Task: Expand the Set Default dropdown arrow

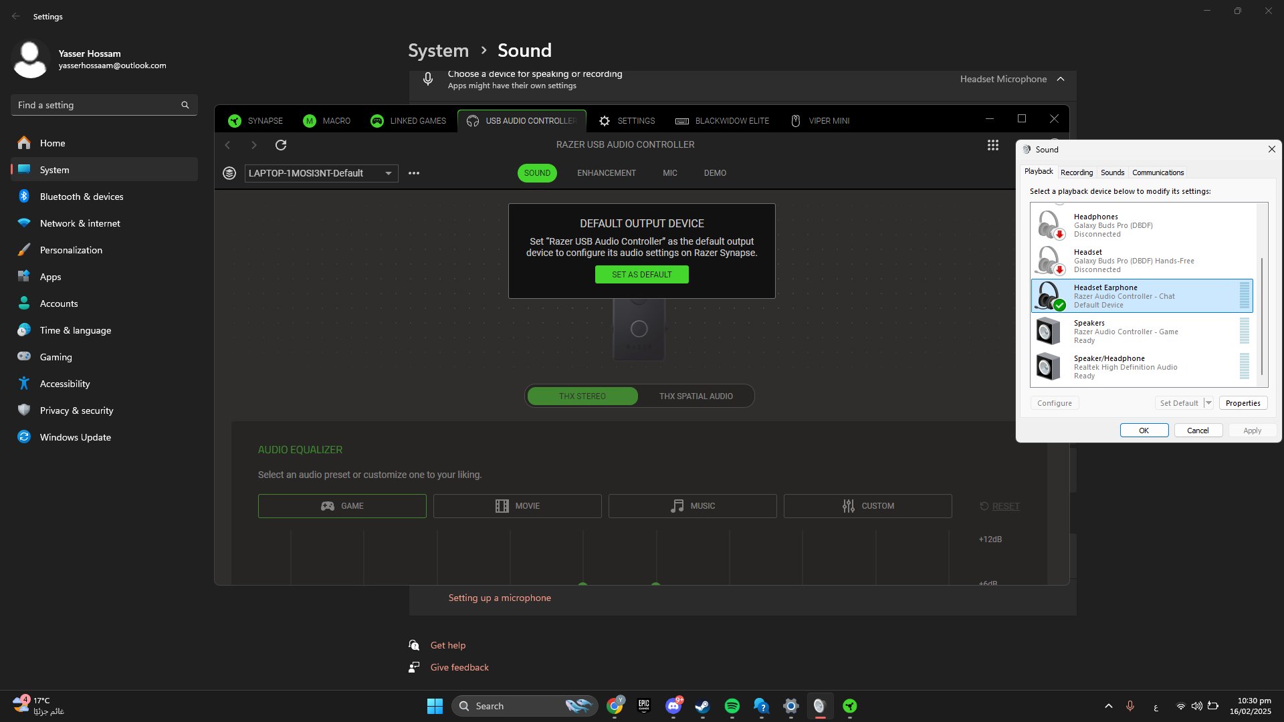Action: (1208, 403)
